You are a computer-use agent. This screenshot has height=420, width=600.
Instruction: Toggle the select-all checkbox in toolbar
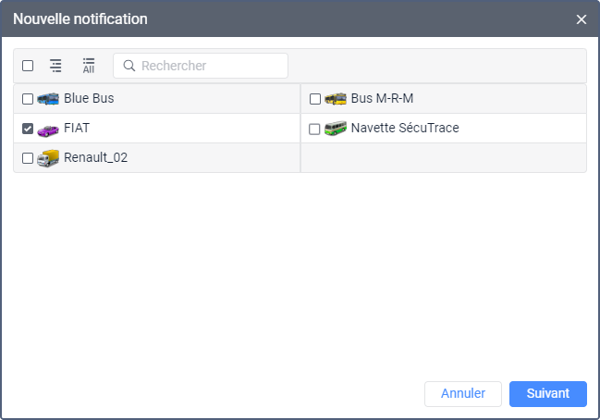point(28,66)
